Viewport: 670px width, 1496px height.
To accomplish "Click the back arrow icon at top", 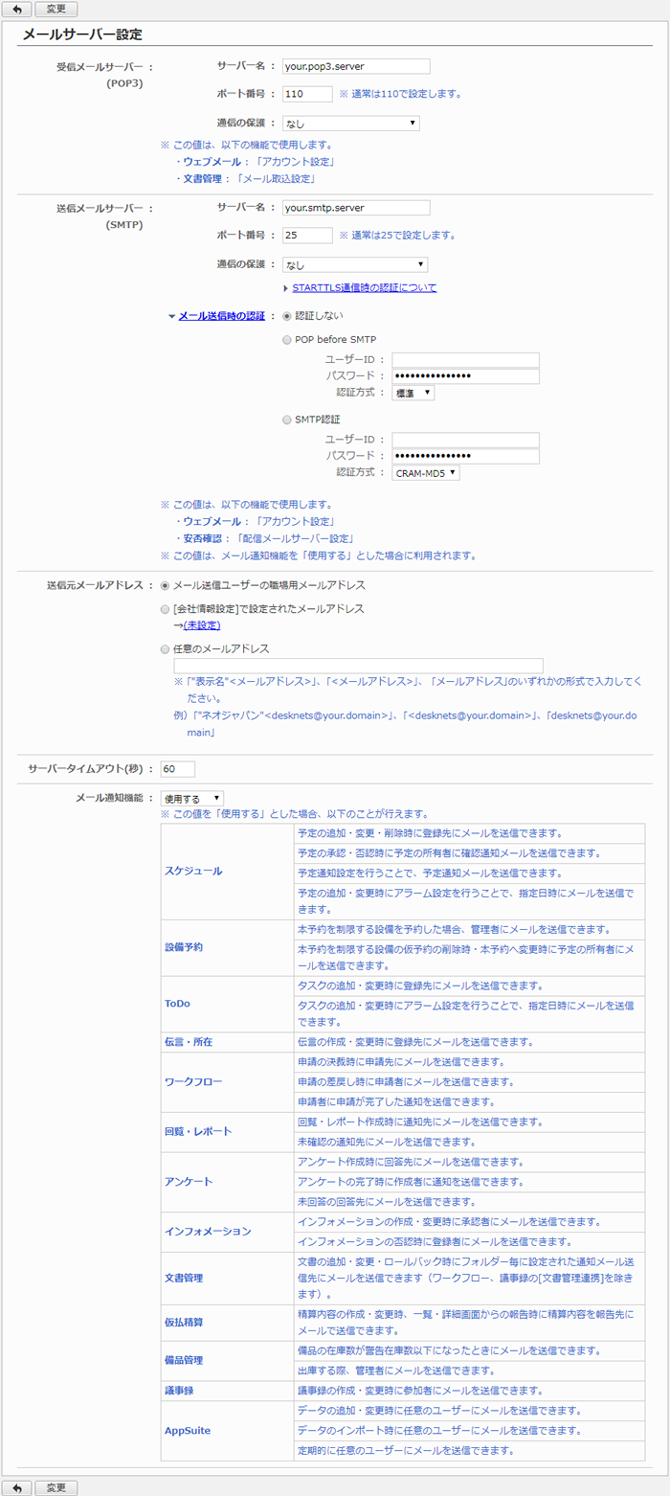I will [16, 9].
